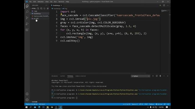
Task: Open the Run and Debug view
Action: [x=27, y=24]
